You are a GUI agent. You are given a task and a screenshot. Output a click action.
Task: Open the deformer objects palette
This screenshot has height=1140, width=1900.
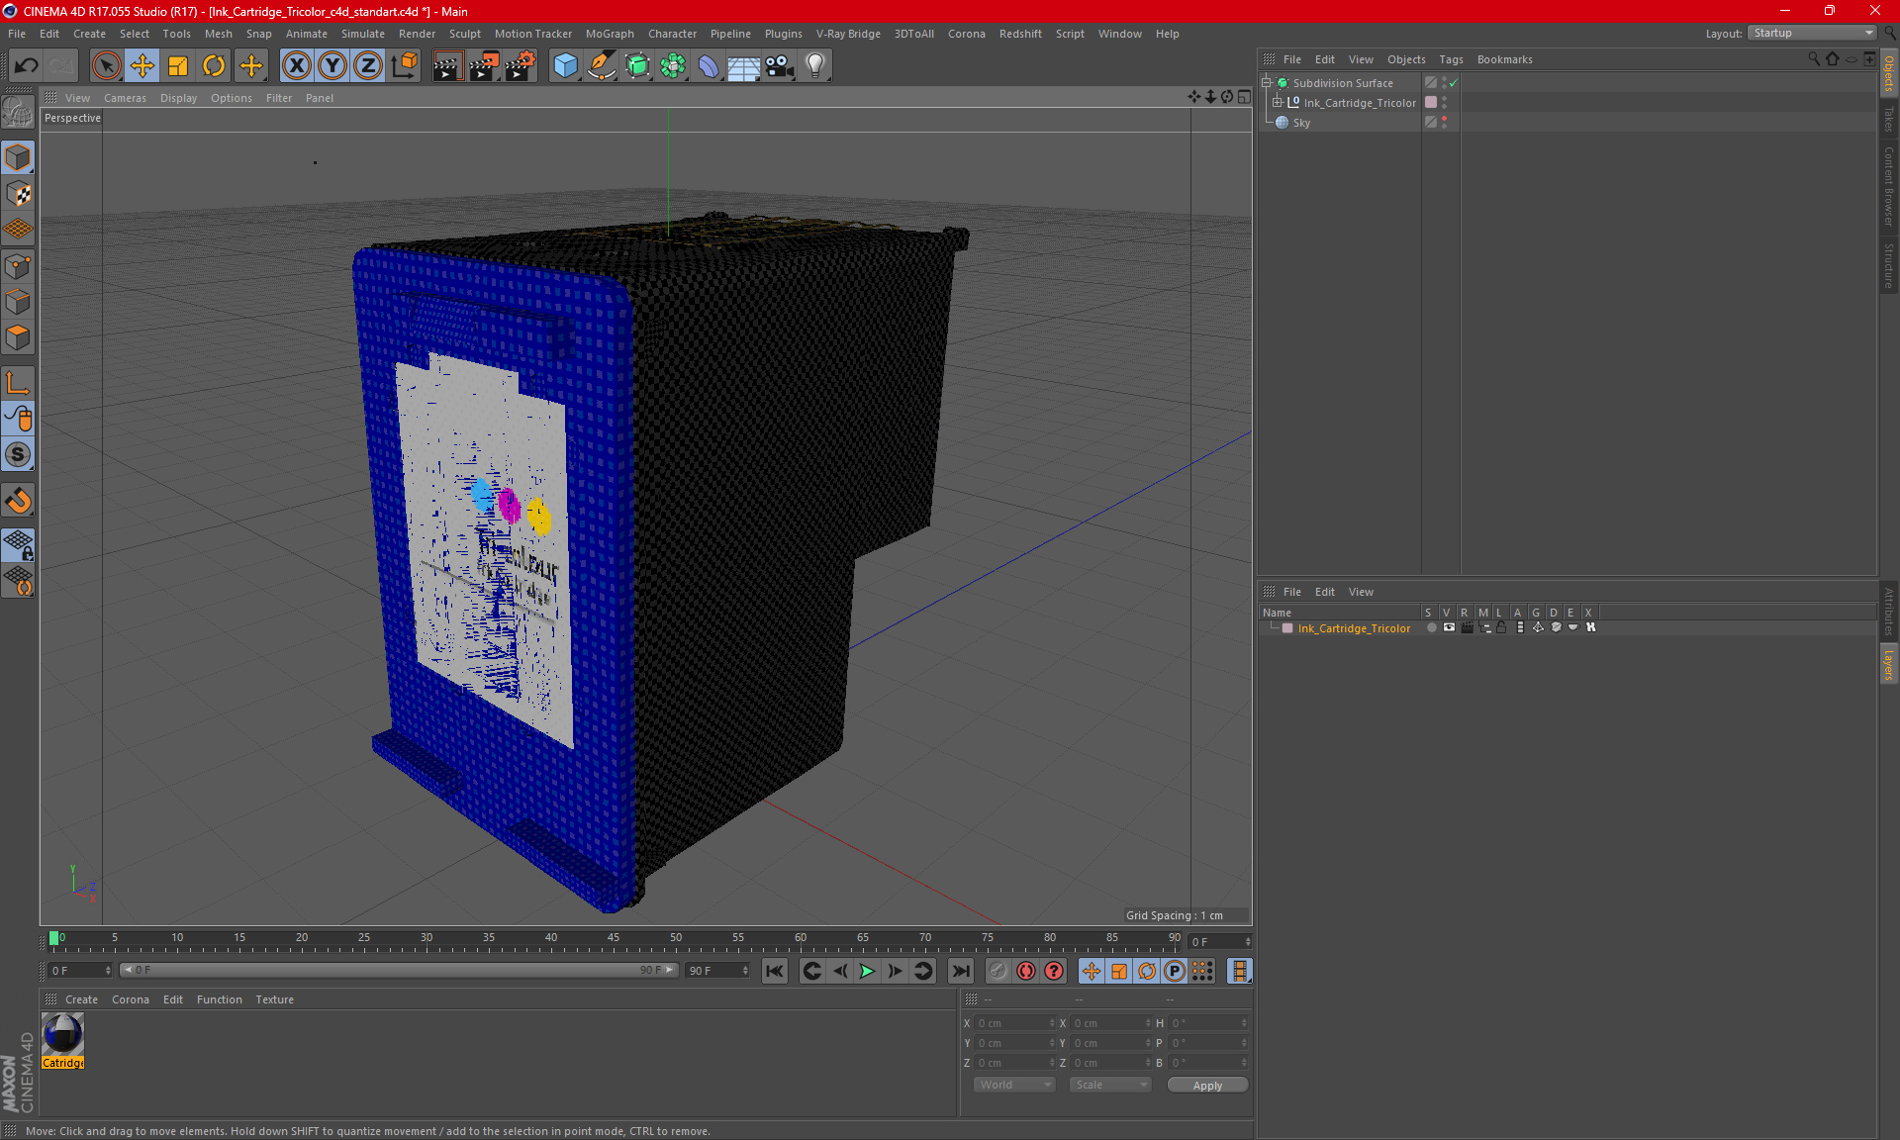pyautogui.click(x=709, y=66)
